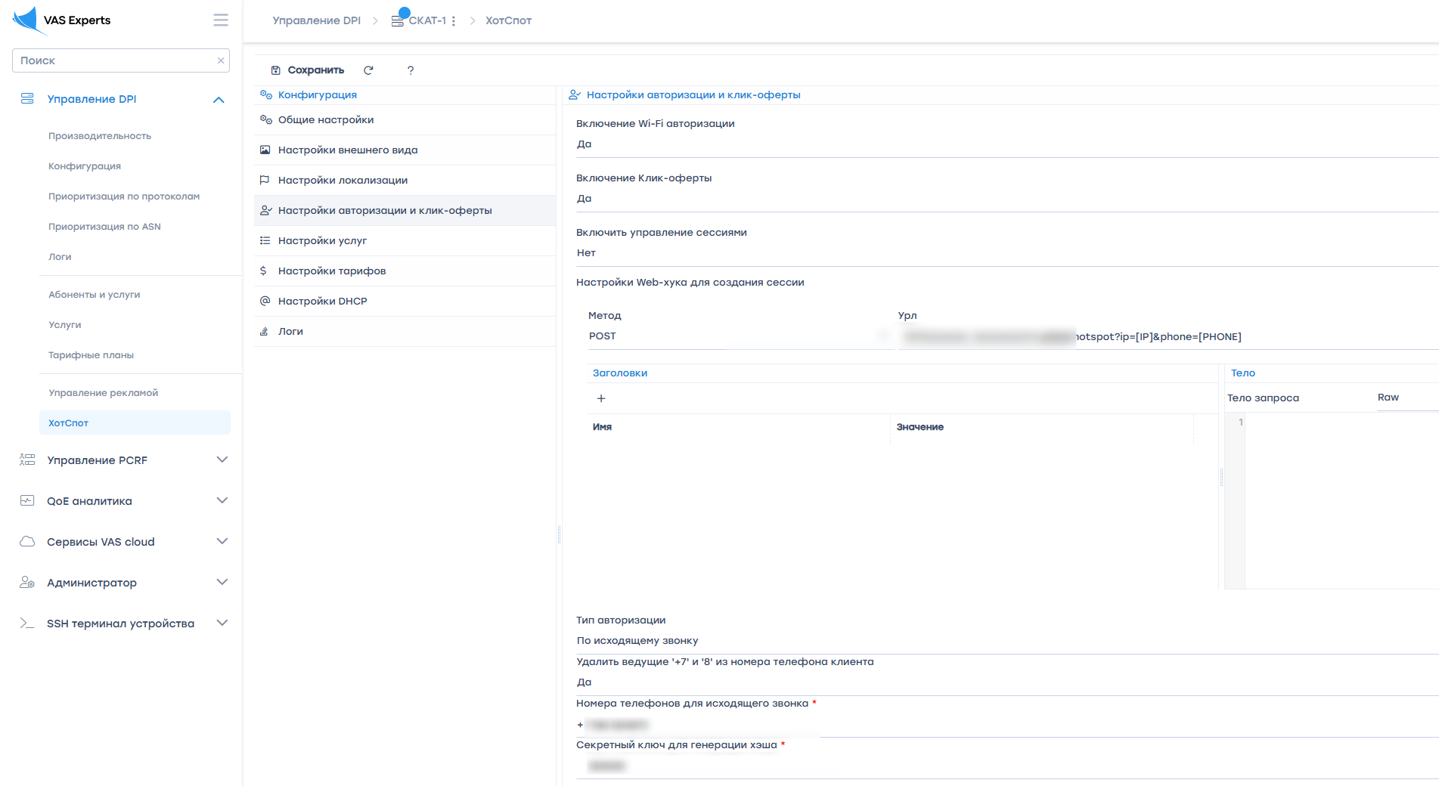Toggle session management value 'Нет'
Screen dimensions: 1439x786
[x=586, y=253]
